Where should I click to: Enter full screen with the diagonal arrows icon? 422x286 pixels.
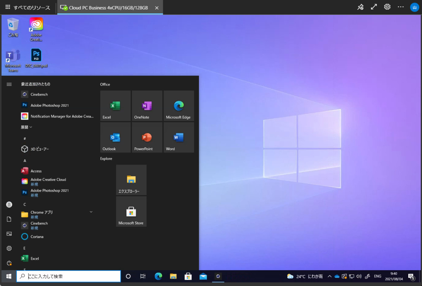pyautogui.click(x=374, y=7)
